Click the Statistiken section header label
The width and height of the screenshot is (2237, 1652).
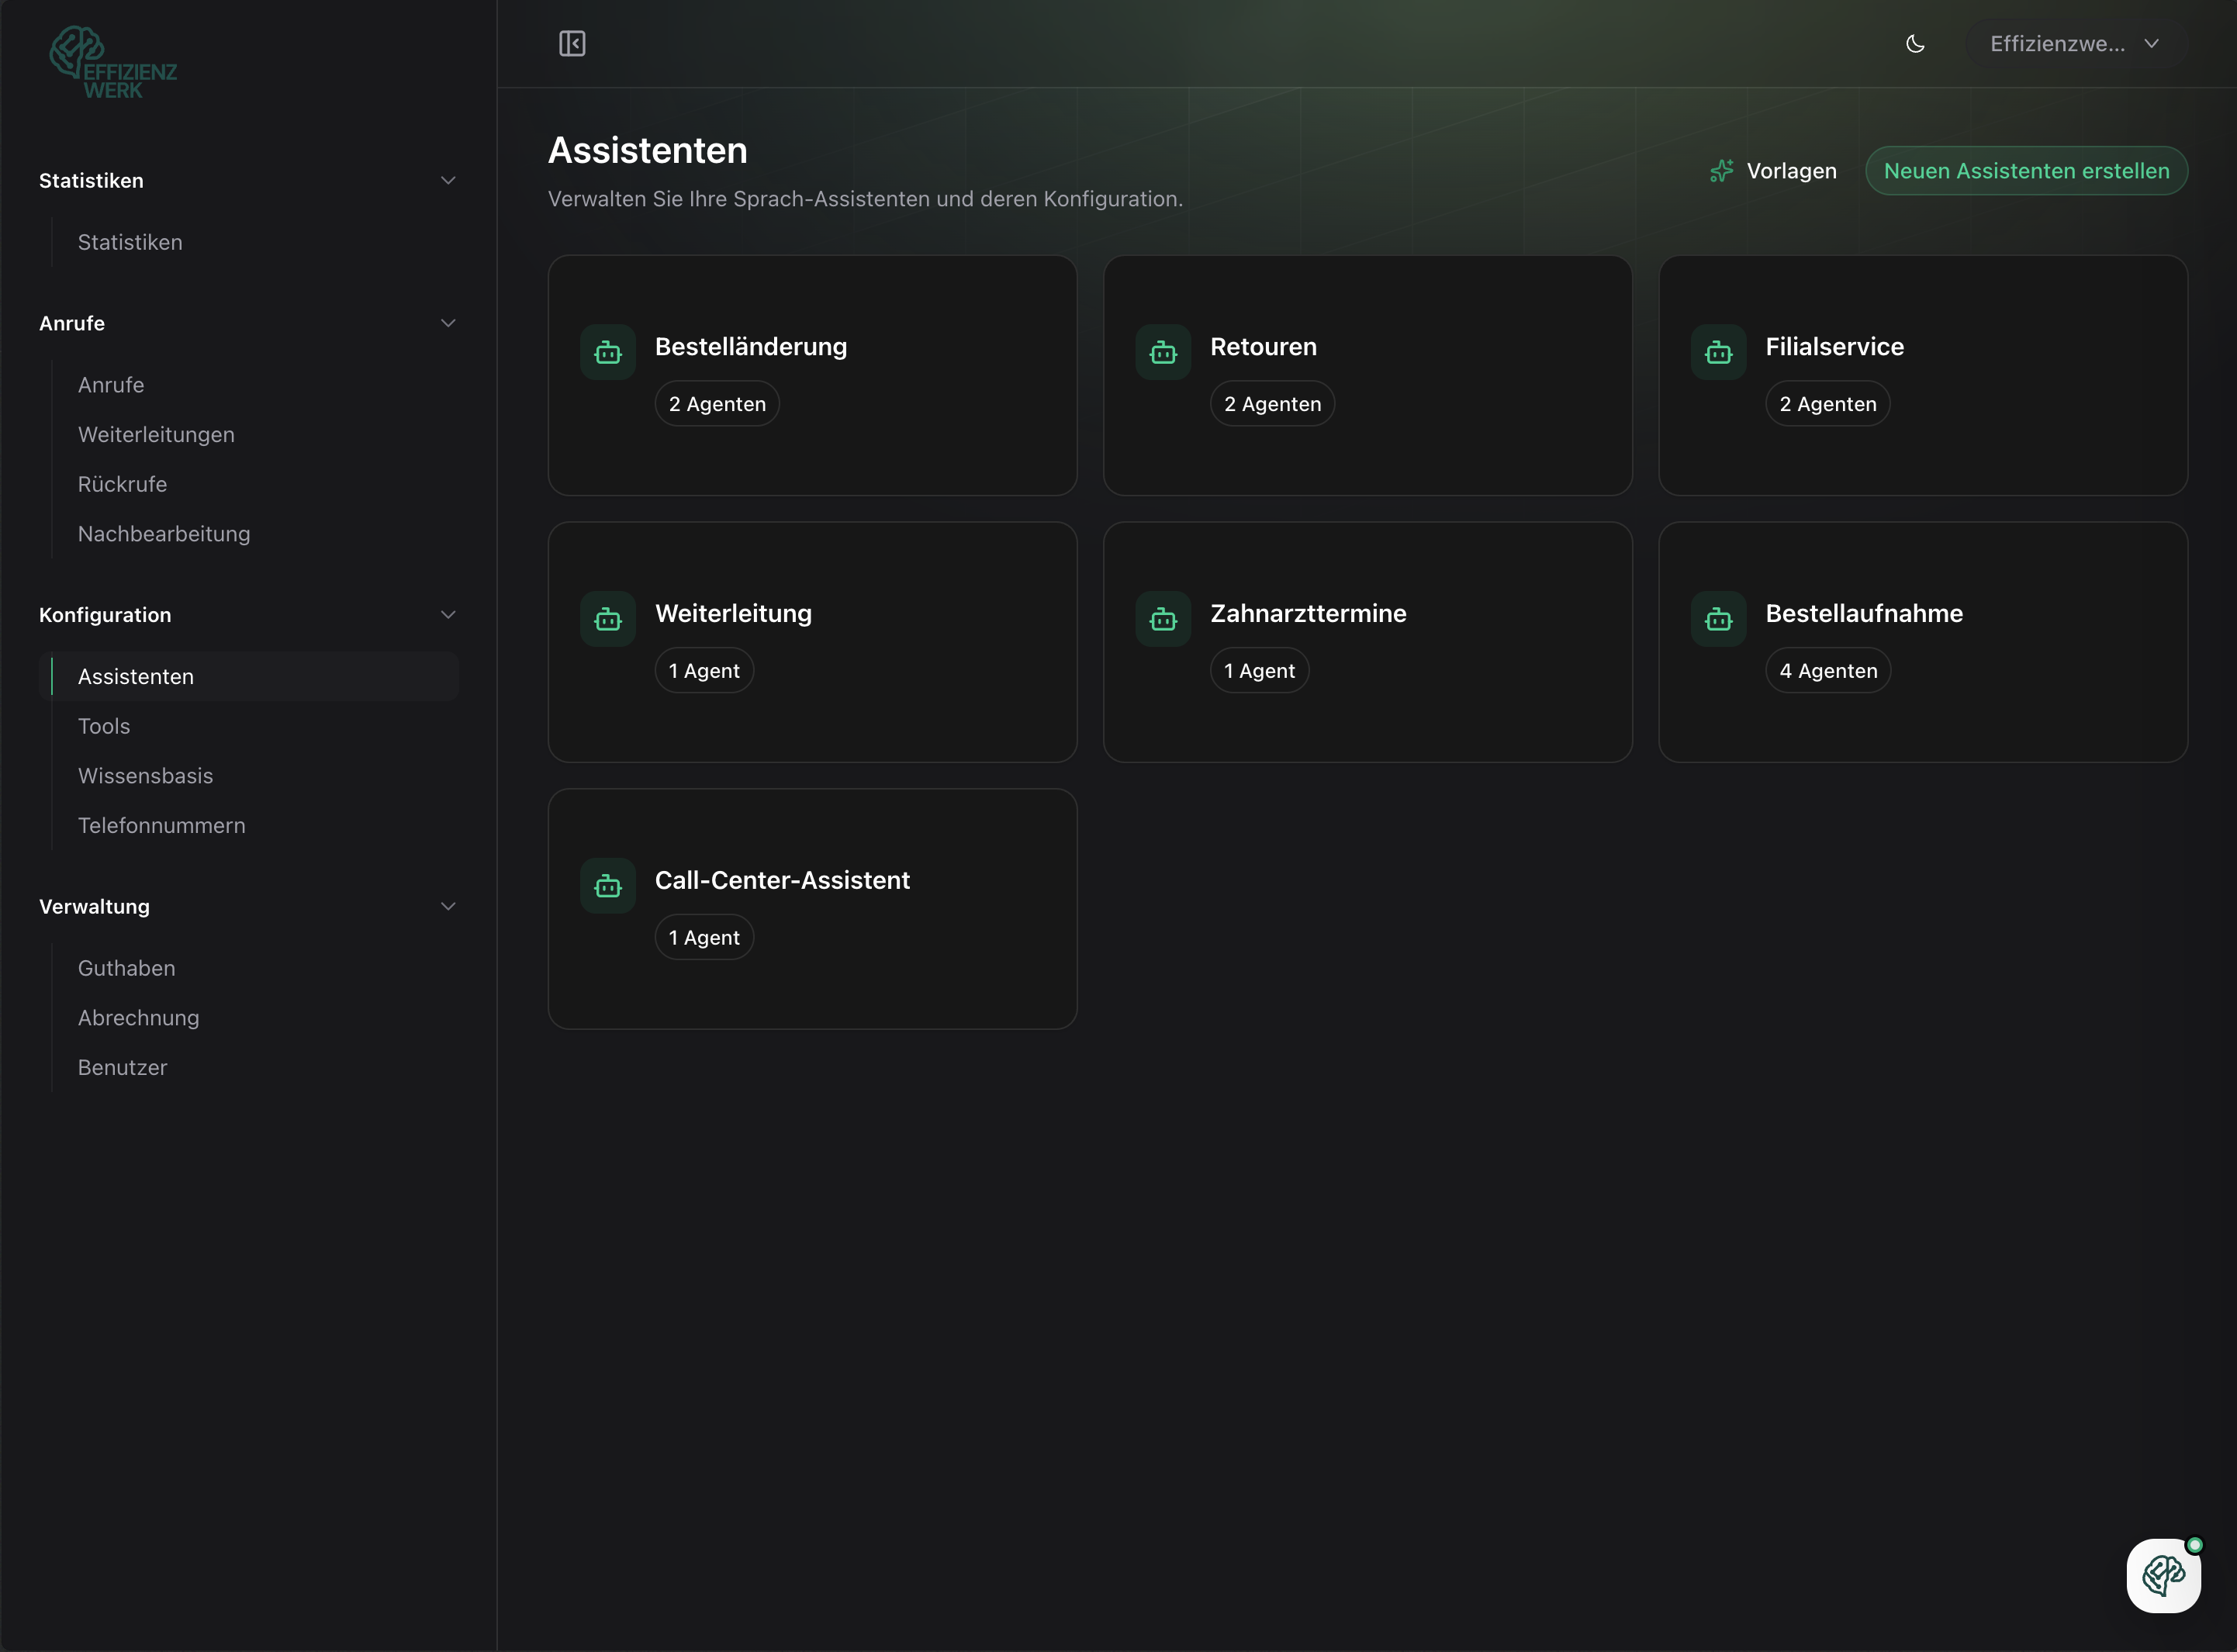[x=91, y=181]
